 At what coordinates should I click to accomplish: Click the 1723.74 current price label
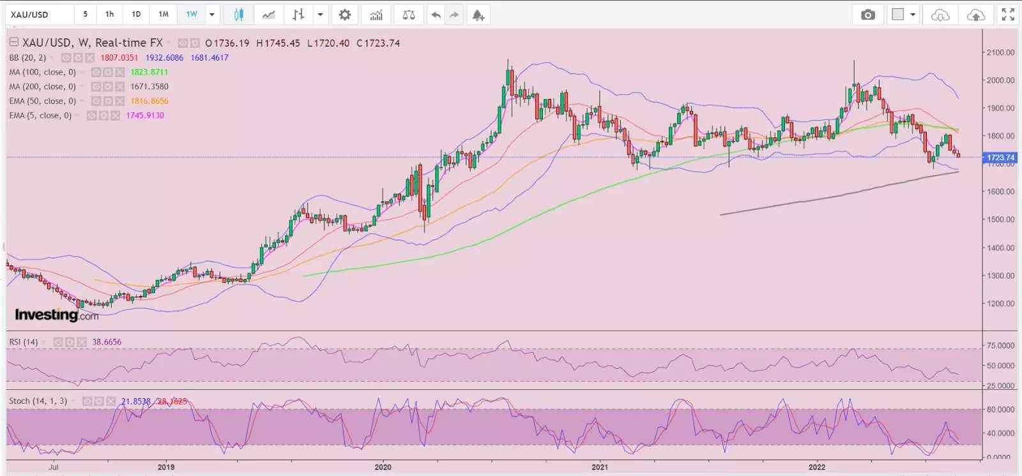[1000, 157]
